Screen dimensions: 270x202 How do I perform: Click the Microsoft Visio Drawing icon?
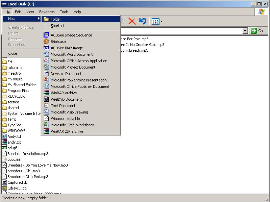click(46, 112)
